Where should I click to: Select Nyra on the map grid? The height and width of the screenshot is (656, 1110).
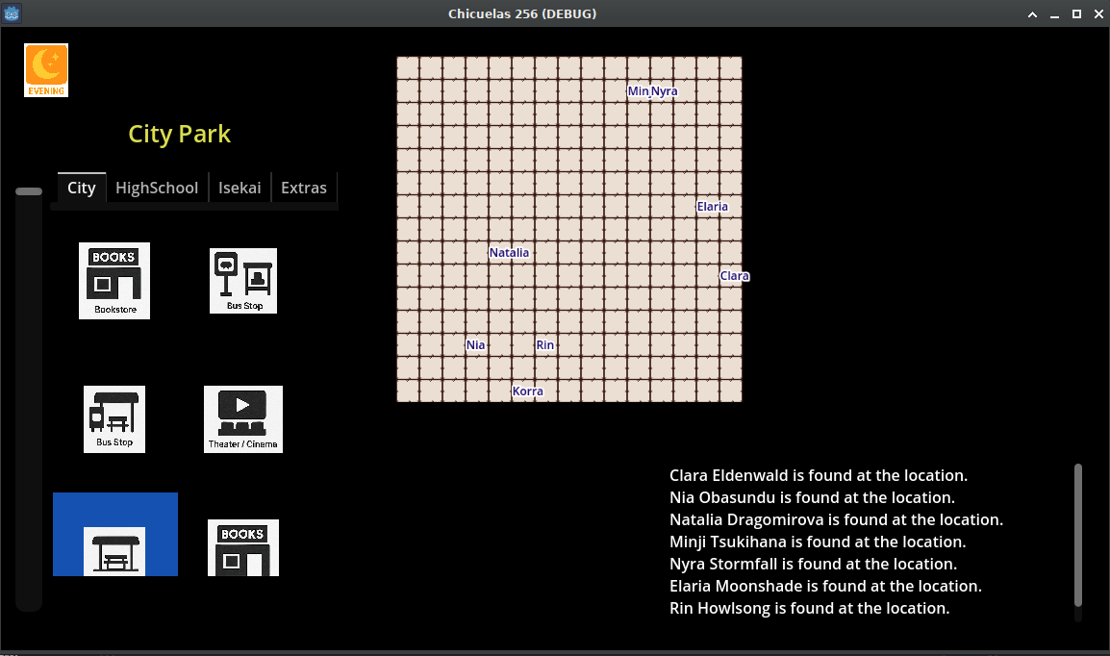pyautogui.click(x=664, y=90)
